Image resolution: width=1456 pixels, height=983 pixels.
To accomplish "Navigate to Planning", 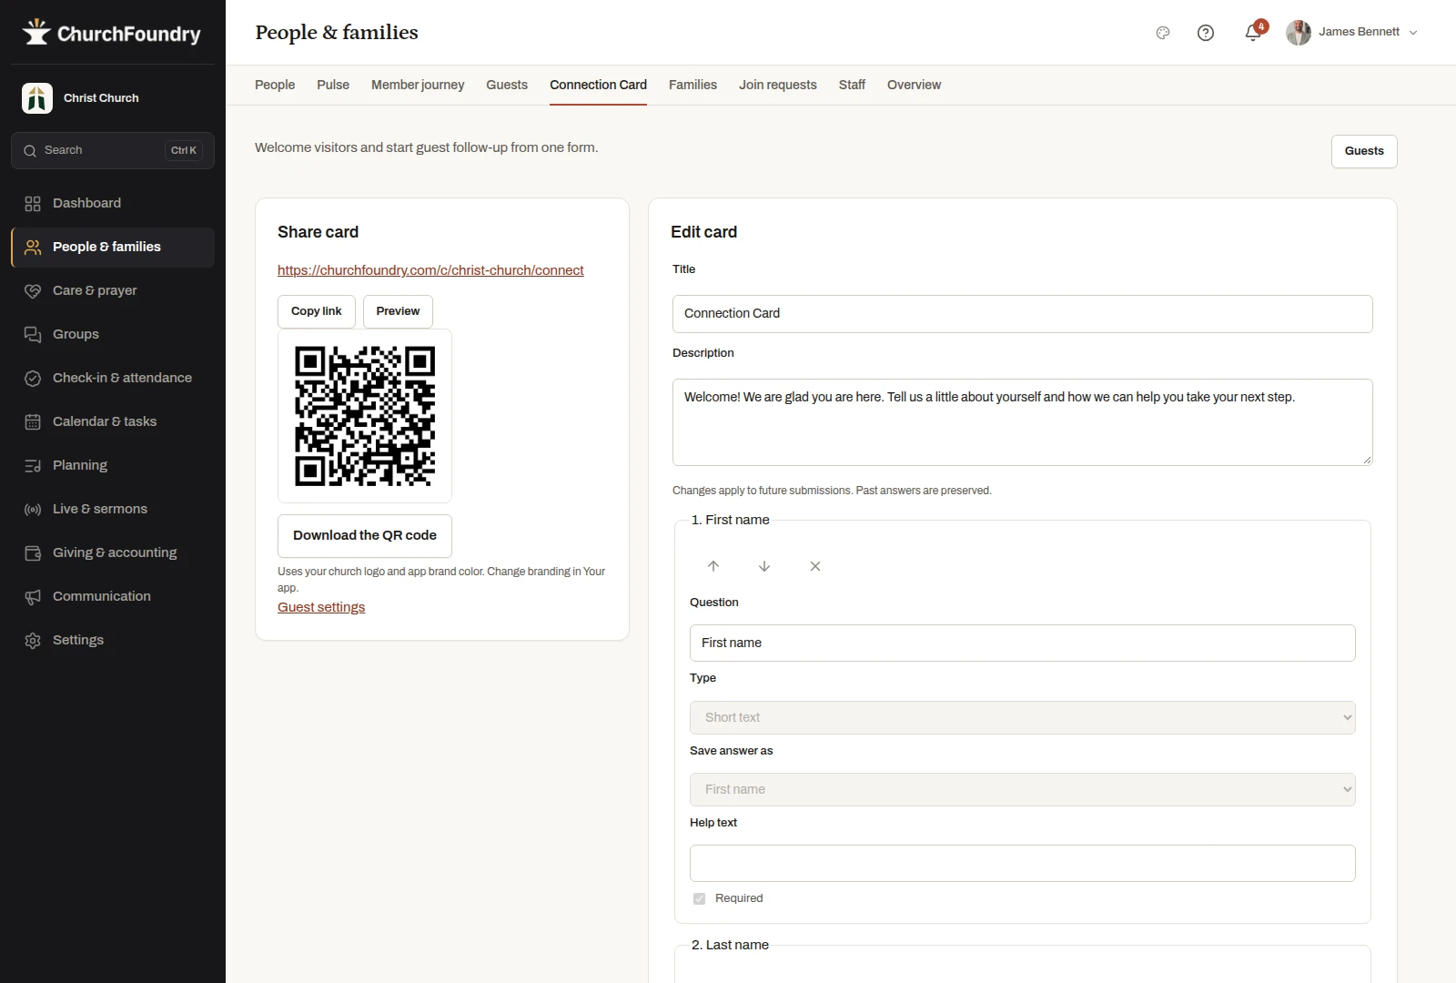I will [113, 465].
